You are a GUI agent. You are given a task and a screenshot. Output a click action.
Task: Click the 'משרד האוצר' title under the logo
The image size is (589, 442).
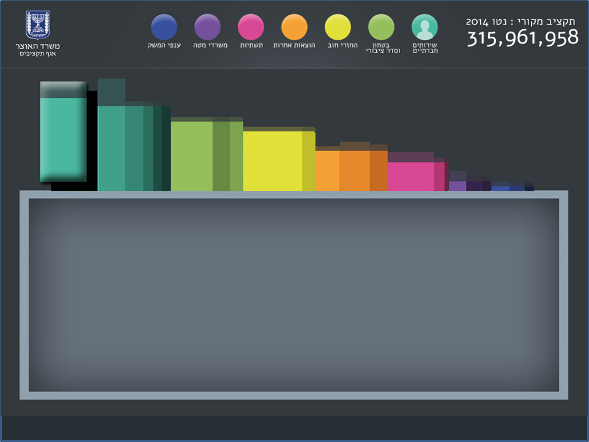click(x=37, y=46)
